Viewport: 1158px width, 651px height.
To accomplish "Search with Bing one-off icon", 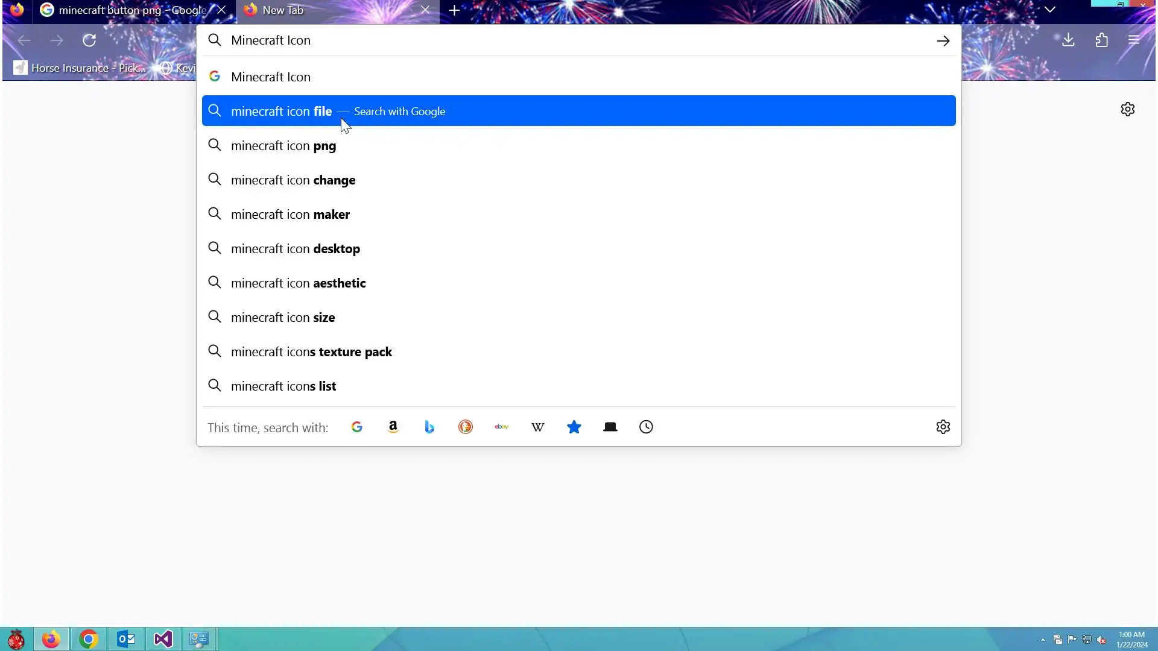I will (429, 427).
